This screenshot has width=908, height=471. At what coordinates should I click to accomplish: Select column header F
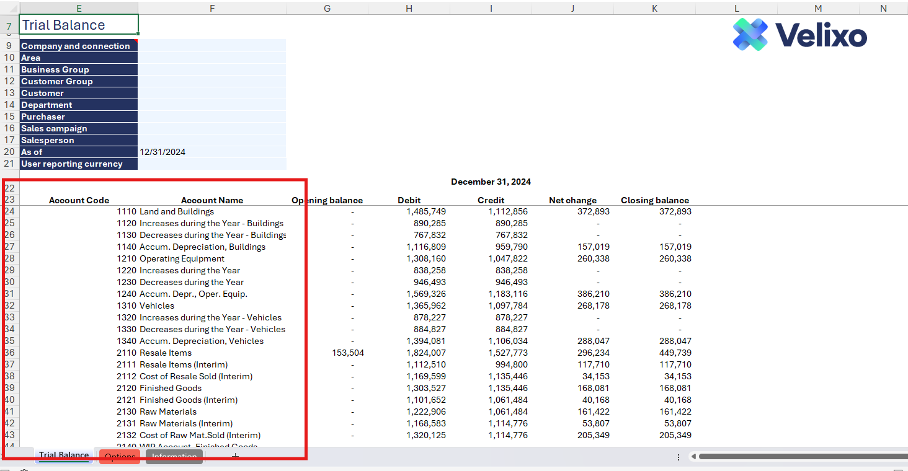coord(212,8)
